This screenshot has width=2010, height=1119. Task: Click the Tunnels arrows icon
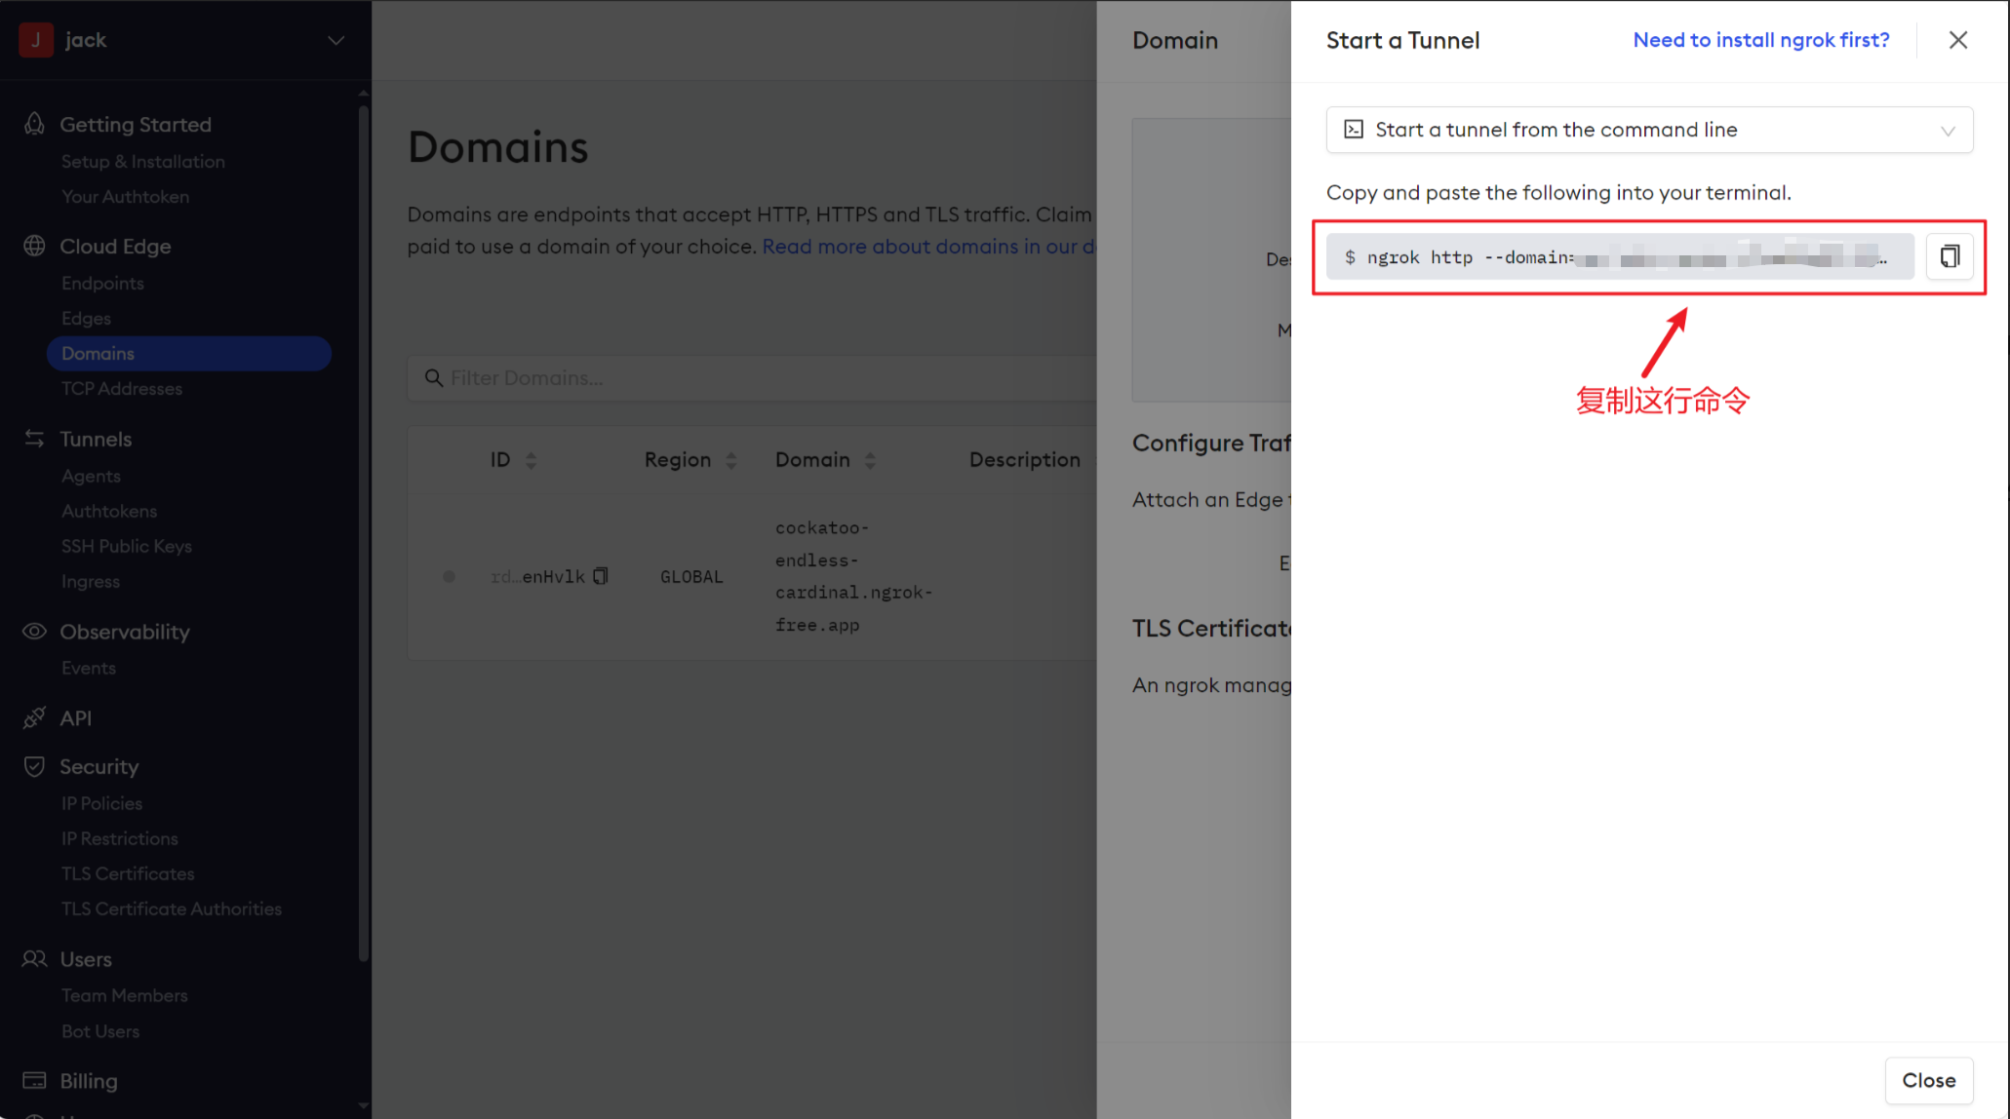tap(34, 439)
